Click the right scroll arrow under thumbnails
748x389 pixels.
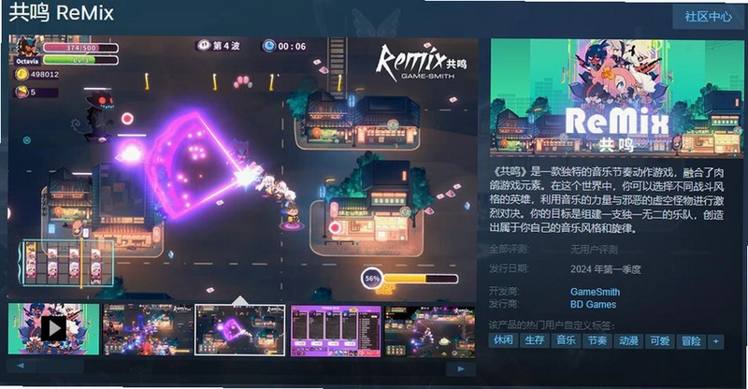tap(461, 368)
